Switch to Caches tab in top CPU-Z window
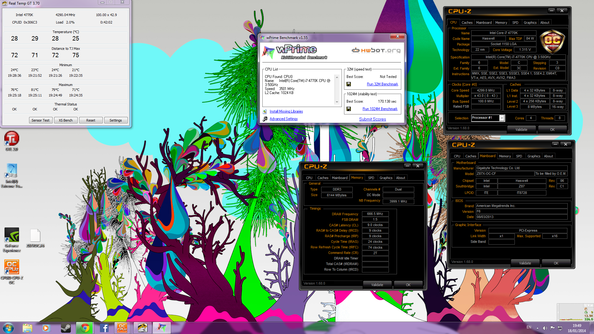This screenshot has width=594, height=334. 467,23
